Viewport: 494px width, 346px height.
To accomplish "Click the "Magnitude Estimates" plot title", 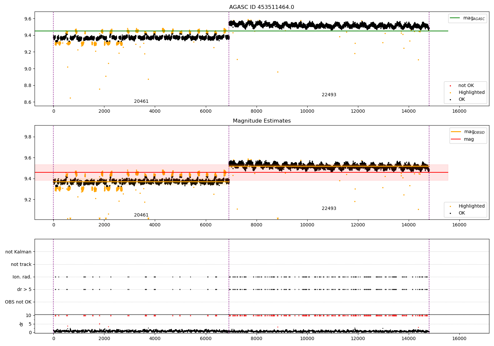I will 261,121.
